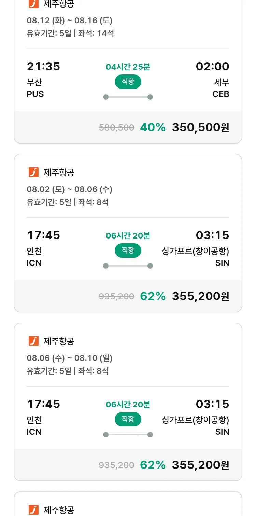Viewport: 256px width, 516px height.
Task: Click the 직항 badge on the Busan to Cebu flight
Action: coord(128,82)
